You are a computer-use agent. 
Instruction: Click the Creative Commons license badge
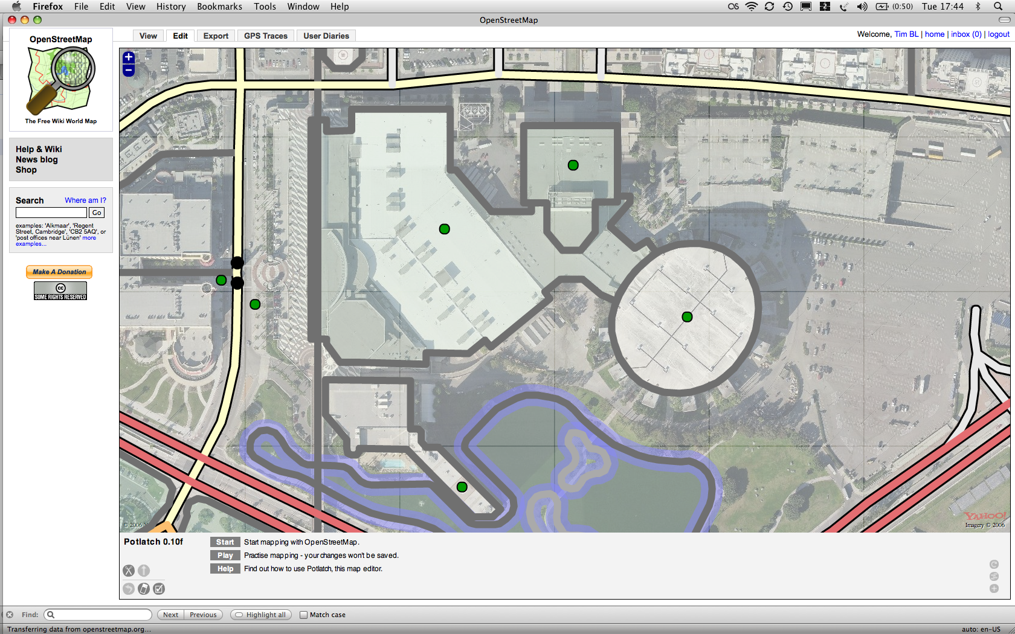[60, 291]
